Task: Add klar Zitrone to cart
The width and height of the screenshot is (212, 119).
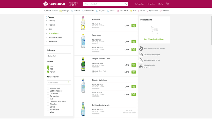Action: click(134, 26)
